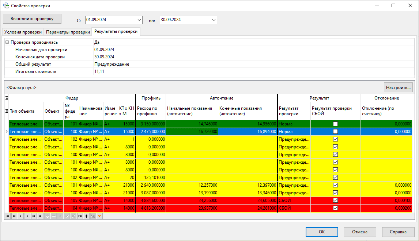Go to next record arrow
Viewport: 419px width, 241px height.
click(27, 216)
